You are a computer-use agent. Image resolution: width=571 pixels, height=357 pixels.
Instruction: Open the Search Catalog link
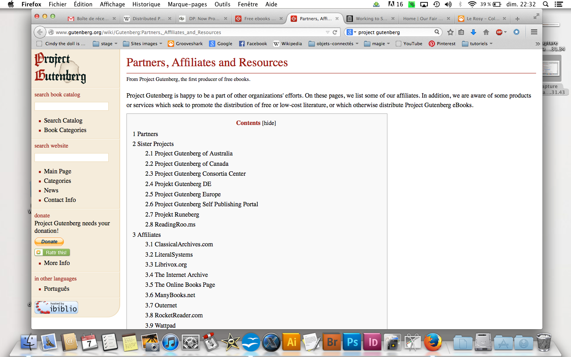pyautogui.click(x=63, y=121)
